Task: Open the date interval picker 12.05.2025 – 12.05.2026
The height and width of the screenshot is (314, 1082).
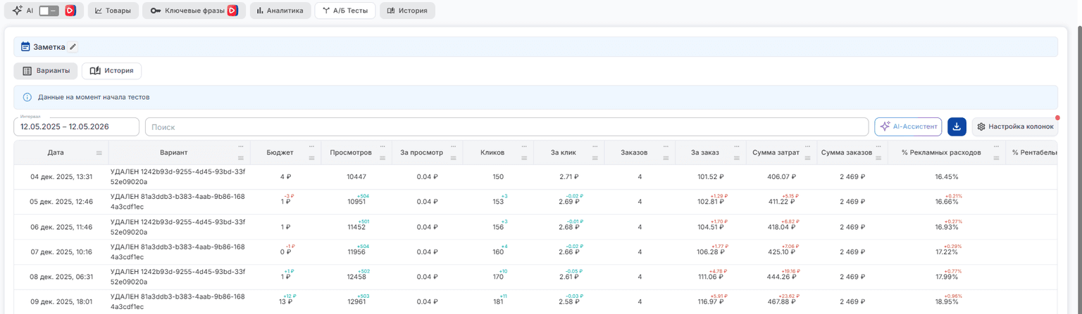Action: click(76, 126)
